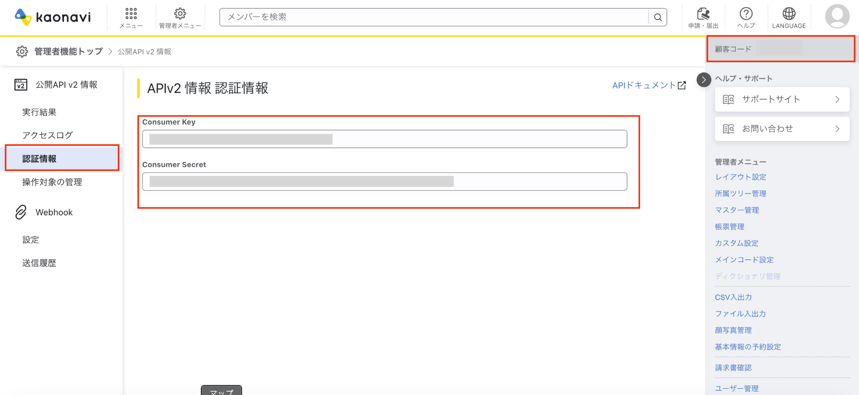The width and height of the screenshot is (859, 395).
Task: Click the Consumer Key field
Action: pyautogui.click(x=385, y=139)
